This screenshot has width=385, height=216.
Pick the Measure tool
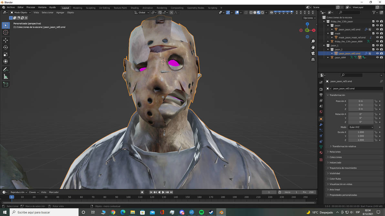pos(5,77)
